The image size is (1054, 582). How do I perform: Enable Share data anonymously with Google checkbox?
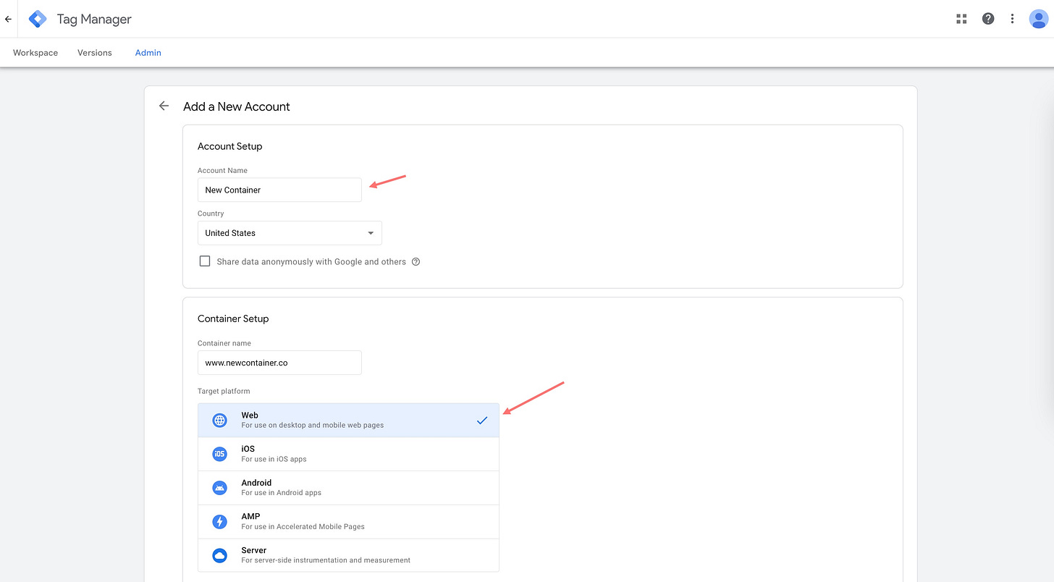205,261
